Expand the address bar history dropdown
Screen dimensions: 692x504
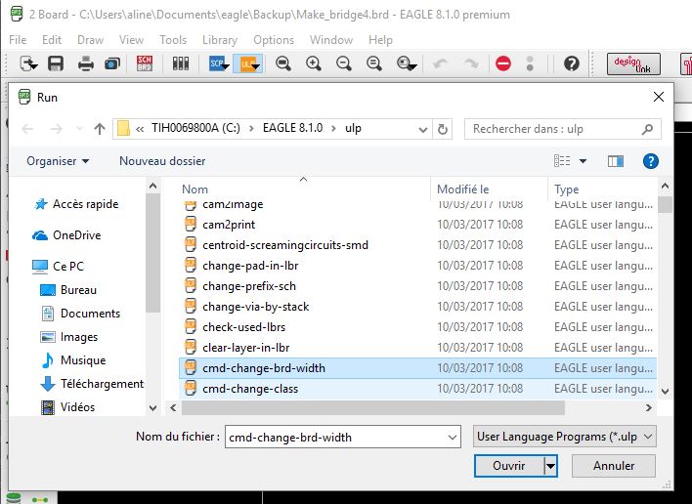423,130
